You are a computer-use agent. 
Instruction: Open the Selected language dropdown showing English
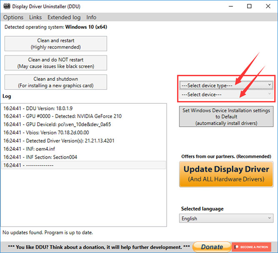point(226,218)
